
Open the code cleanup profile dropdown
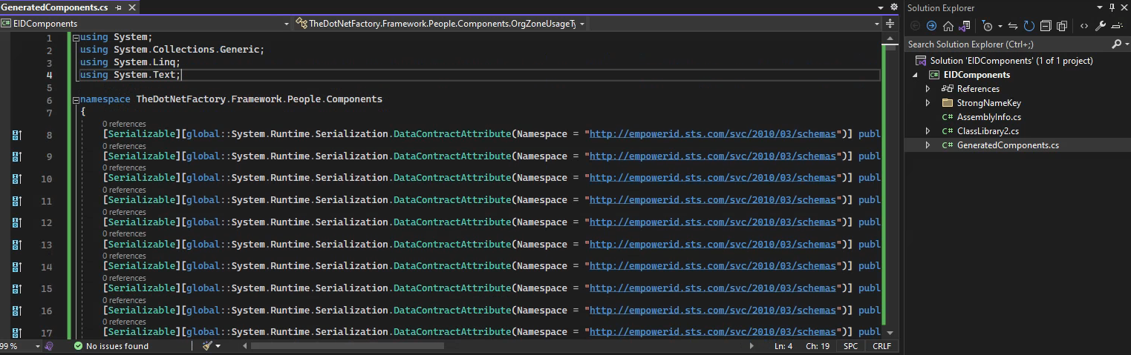click(x=219, y=346)
